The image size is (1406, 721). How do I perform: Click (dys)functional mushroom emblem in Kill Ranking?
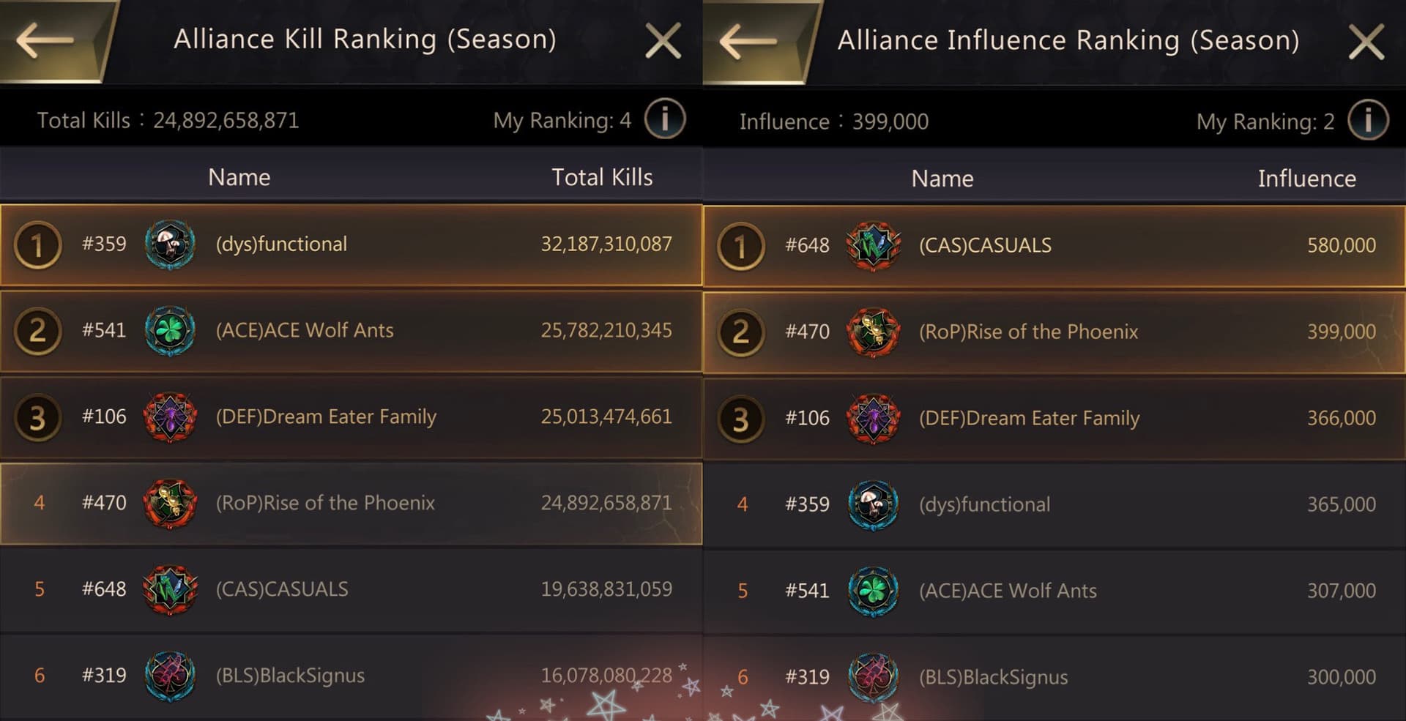[170, 244]
